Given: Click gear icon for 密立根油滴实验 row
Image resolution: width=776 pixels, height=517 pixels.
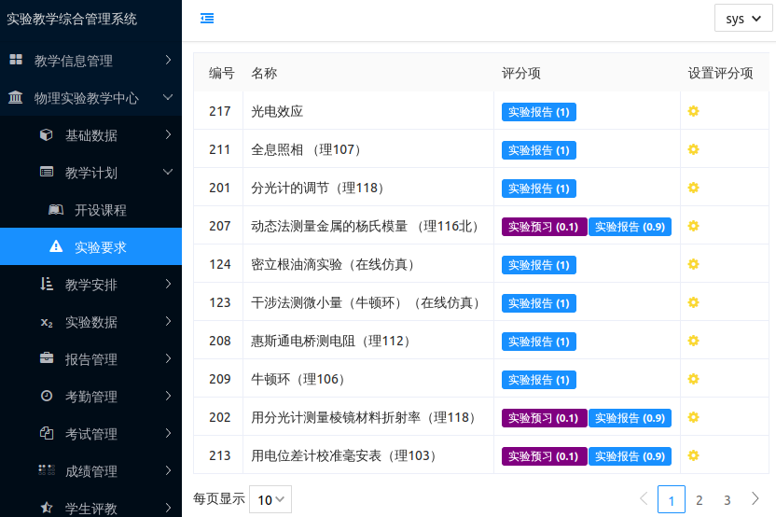Looking at the screenshot, I should click(x=693, y=264).
